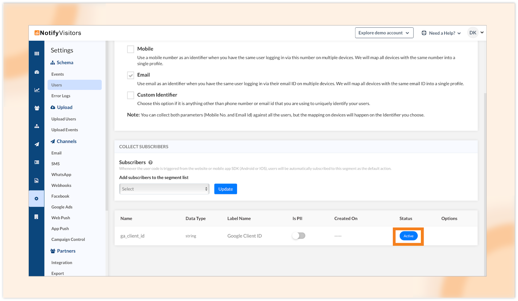Click the Partners people icon

53,251
